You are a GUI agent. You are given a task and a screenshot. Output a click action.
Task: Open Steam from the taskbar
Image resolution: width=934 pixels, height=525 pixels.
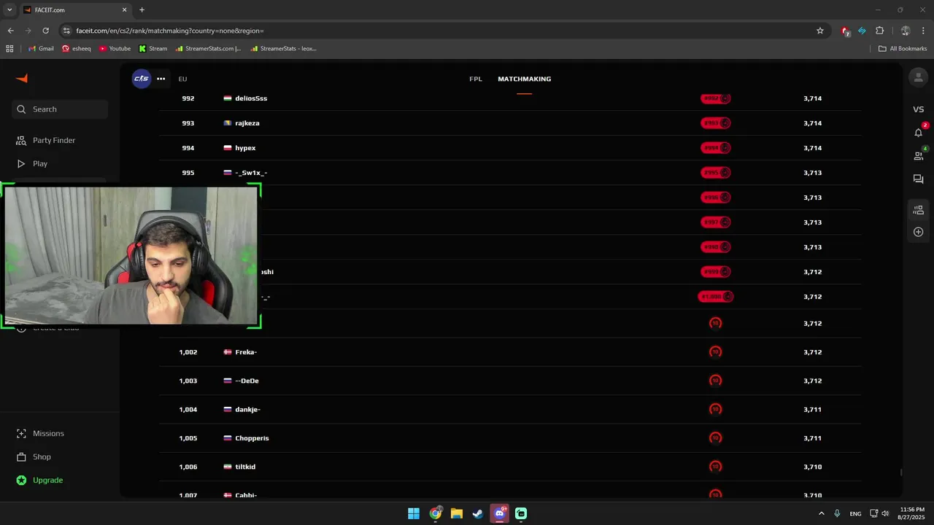click(x=478, y=513)
